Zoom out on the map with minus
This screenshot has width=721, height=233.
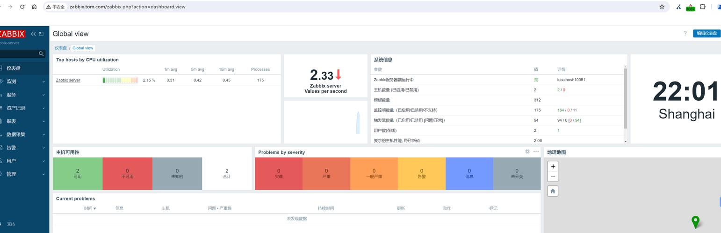click(x=553, y=177)
